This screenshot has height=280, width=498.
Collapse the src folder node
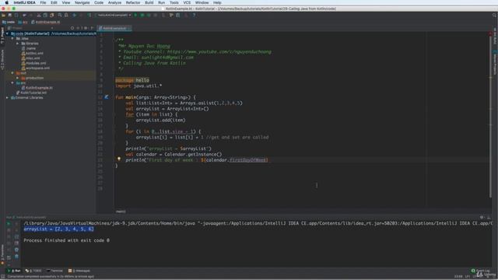coord(12,82)
